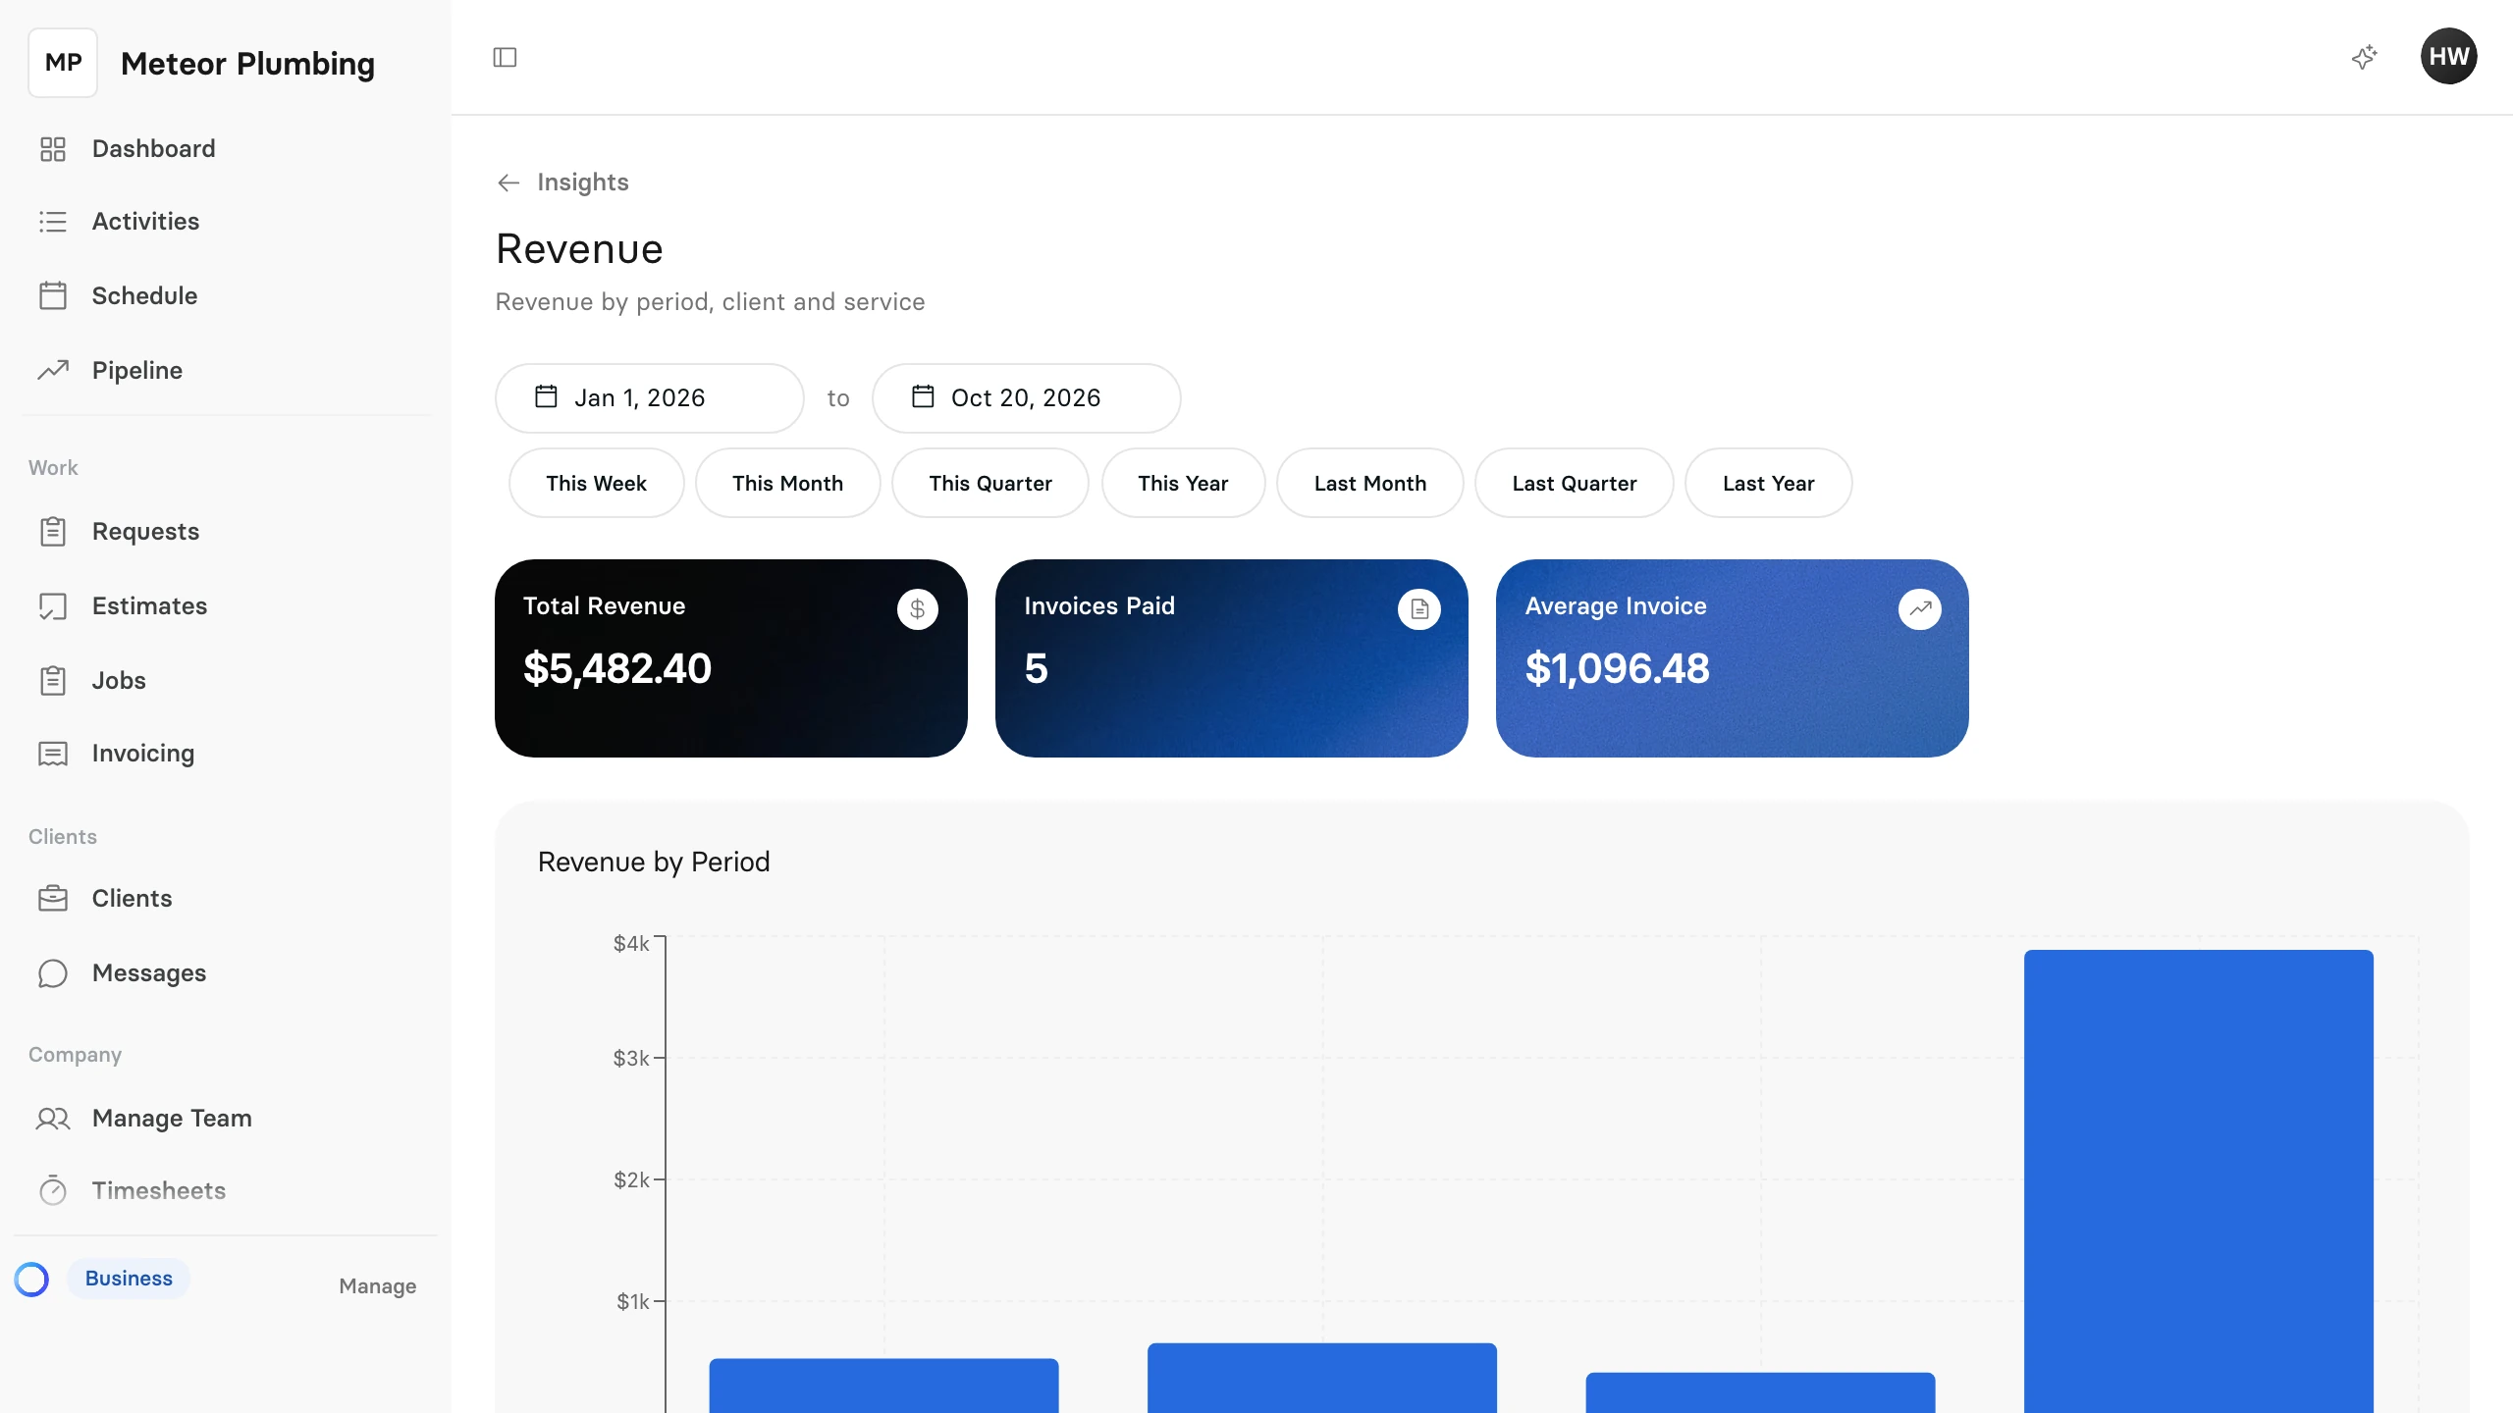Viewport: 2513px width, 1413px height.
Task: Click the trend icon on Average Invoice card
Action: 1920,609
